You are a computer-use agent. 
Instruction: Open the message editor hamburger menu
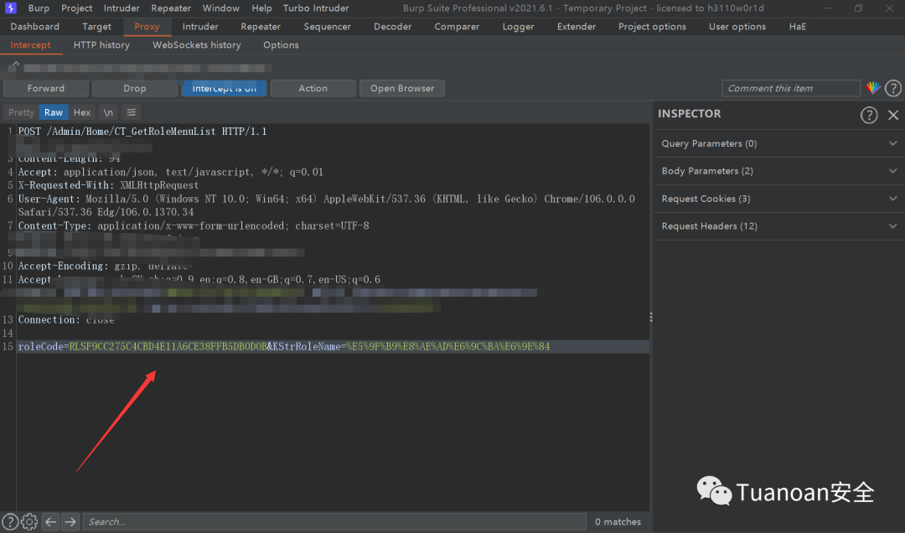[131, 112]
